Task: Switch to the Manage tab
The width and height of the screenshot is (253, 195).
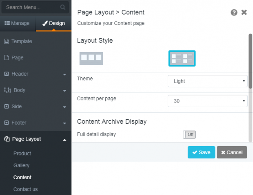Action: click(x=18, y=23)
